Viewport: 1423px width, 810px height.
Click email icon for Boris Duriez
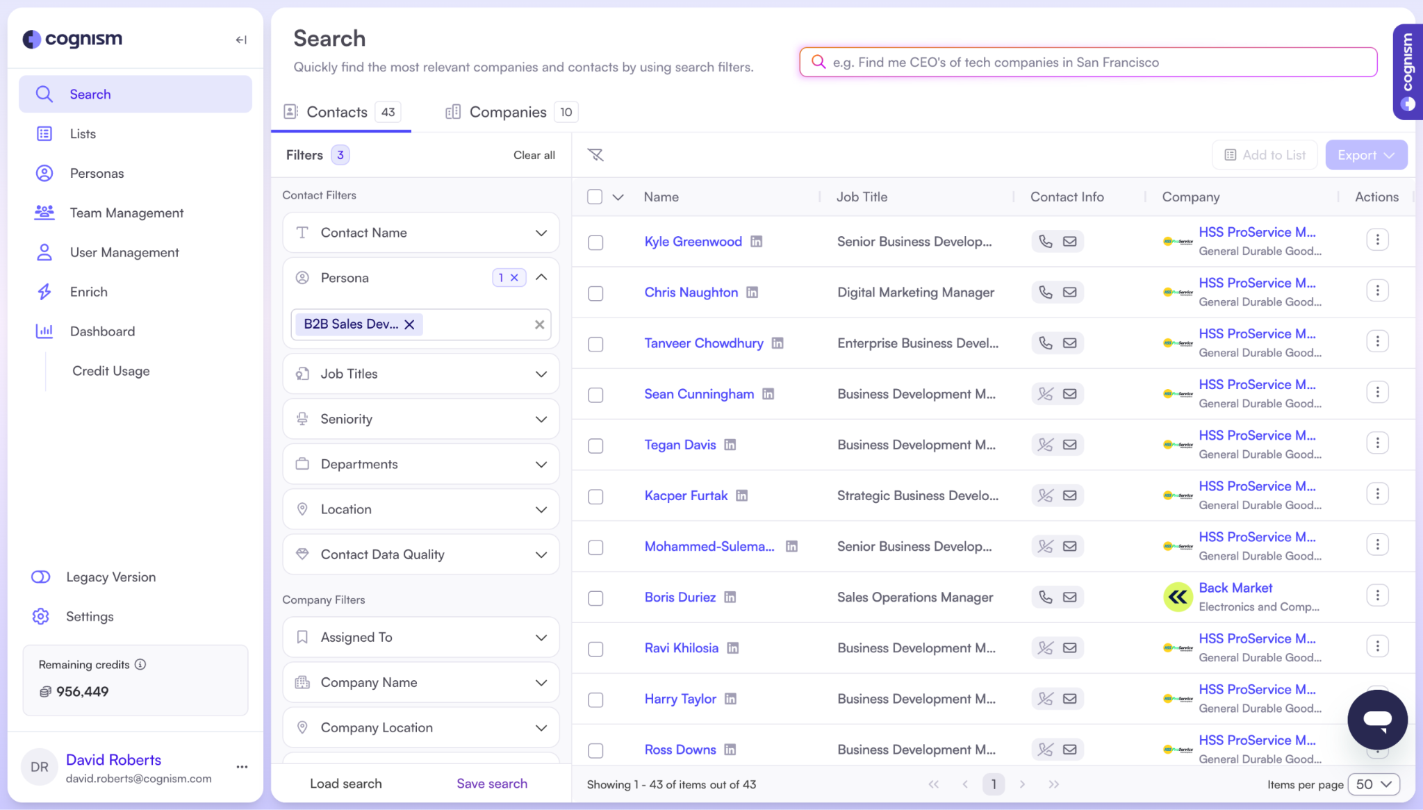(x=1070, y=597)
